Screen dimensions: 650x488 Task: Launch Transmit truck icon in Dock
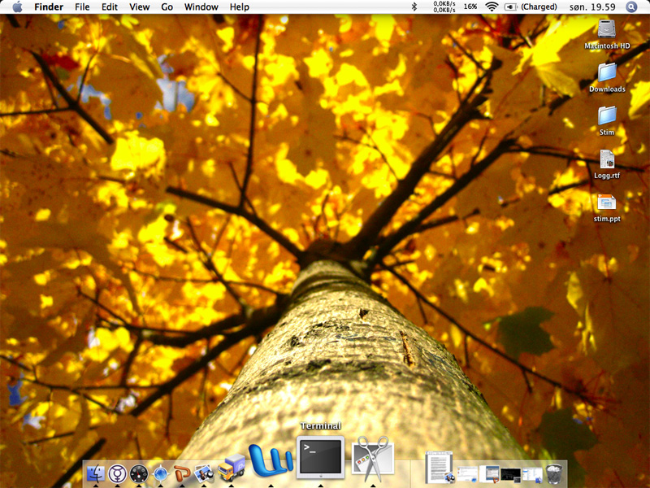(x=232, y=468)
